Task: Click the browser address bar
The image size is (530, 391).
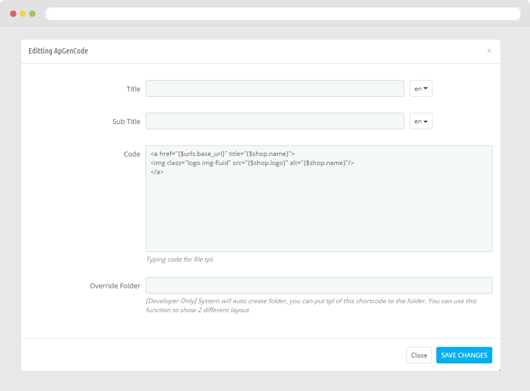Action: click(x=282, y=14)
